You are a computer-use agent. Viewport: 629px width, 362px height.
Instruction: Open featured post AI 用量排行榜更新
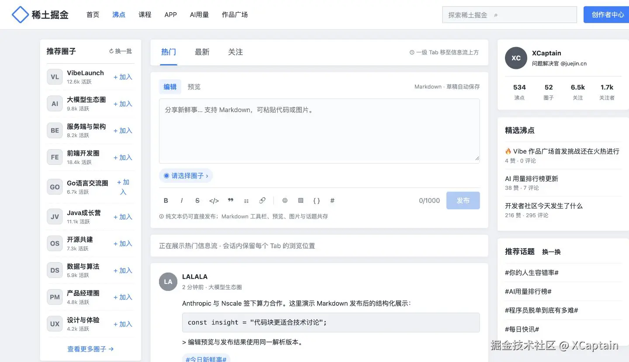tap(532, 179)
